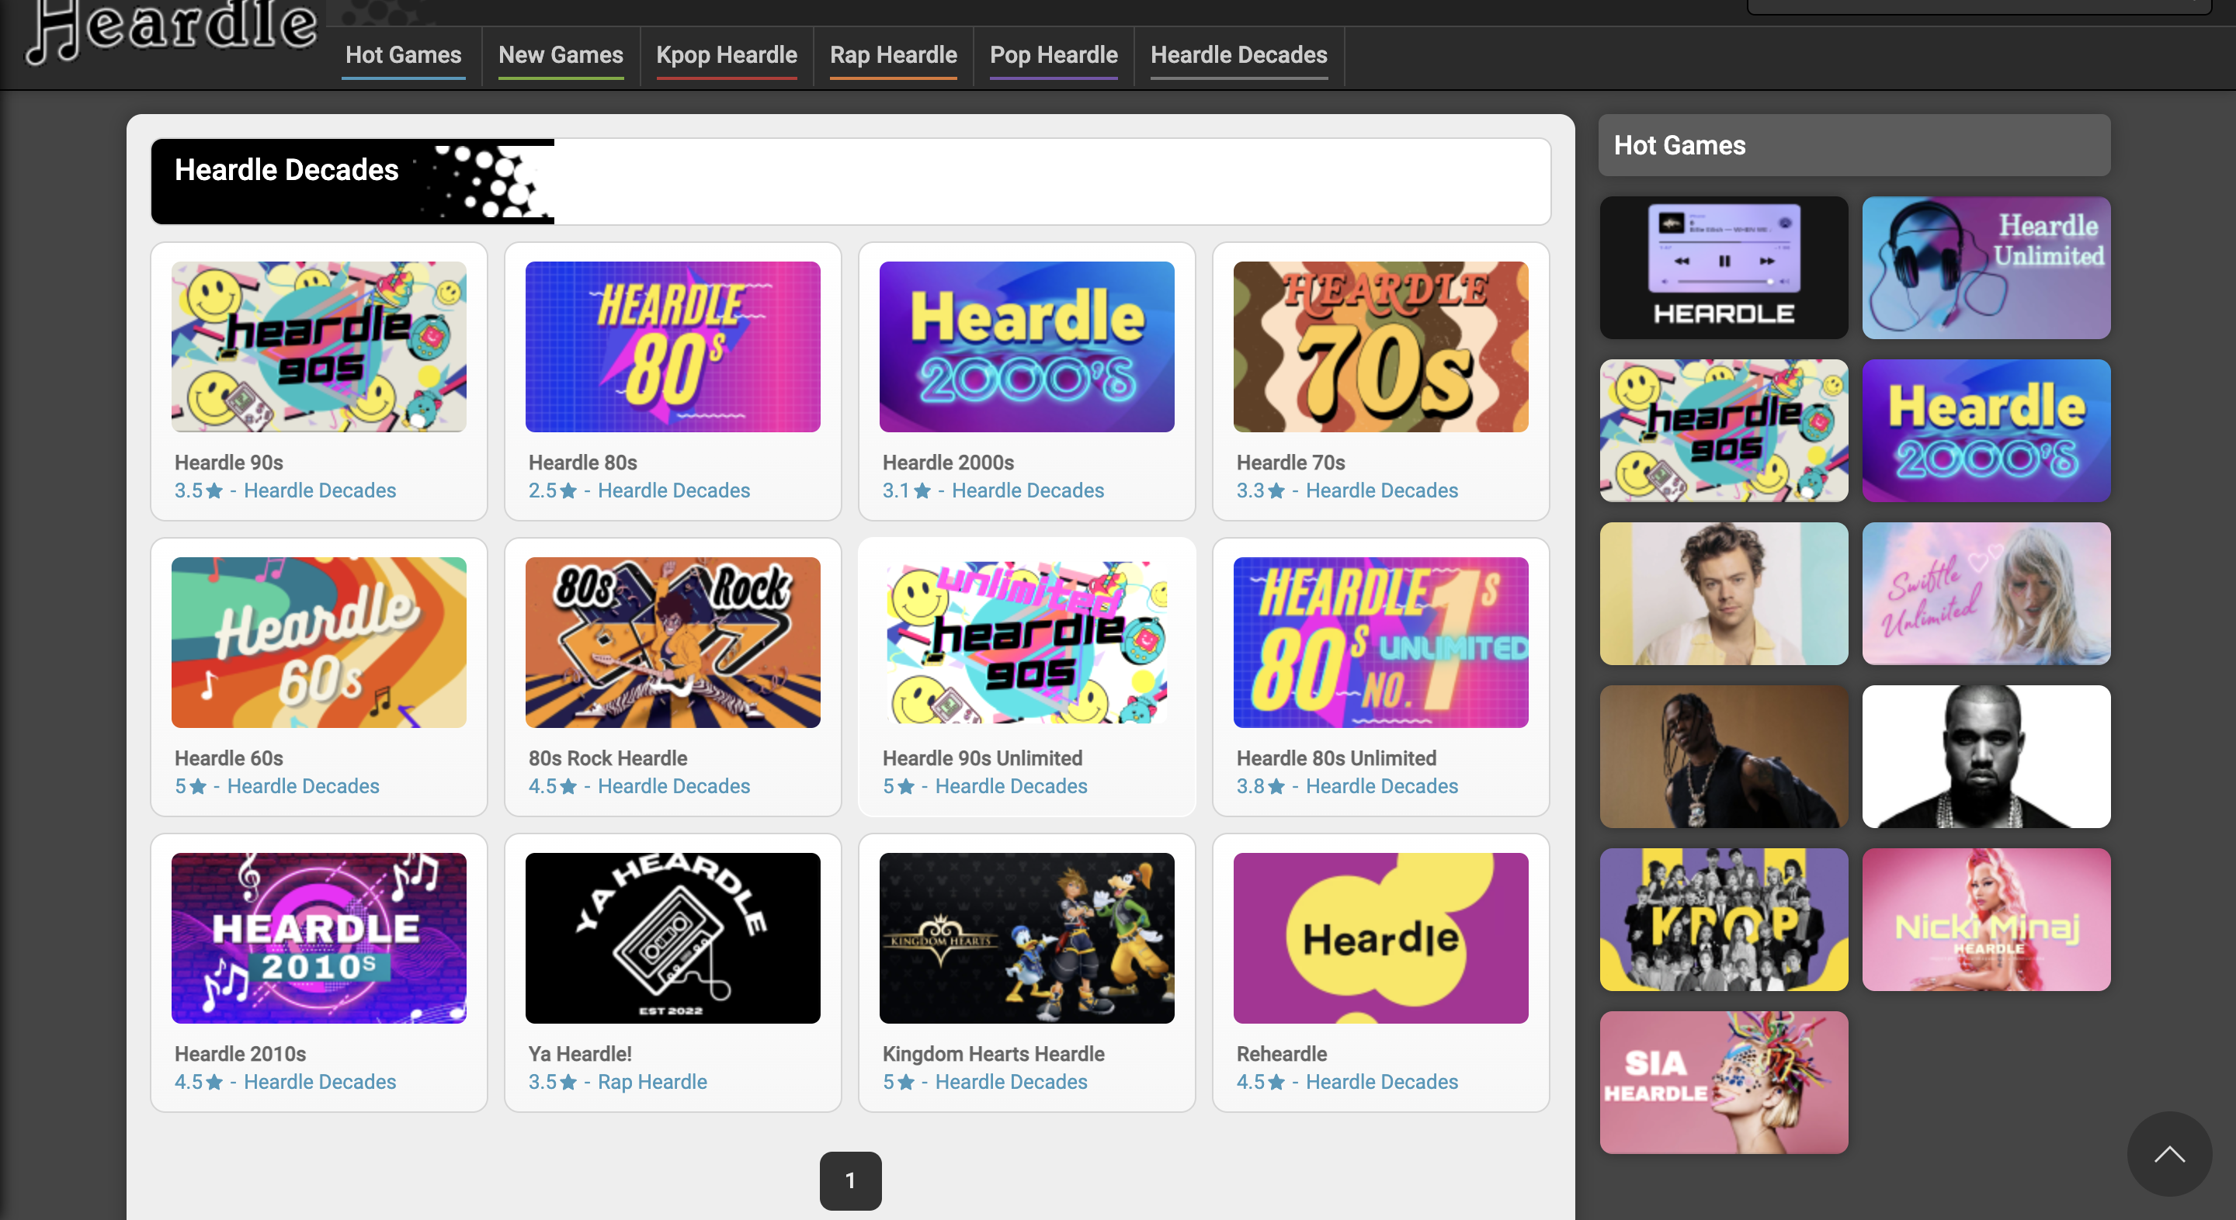Viewport: 2236px width, 1220px height.
Task: Click the 80s Rock Heardle title
Action: 609,759
